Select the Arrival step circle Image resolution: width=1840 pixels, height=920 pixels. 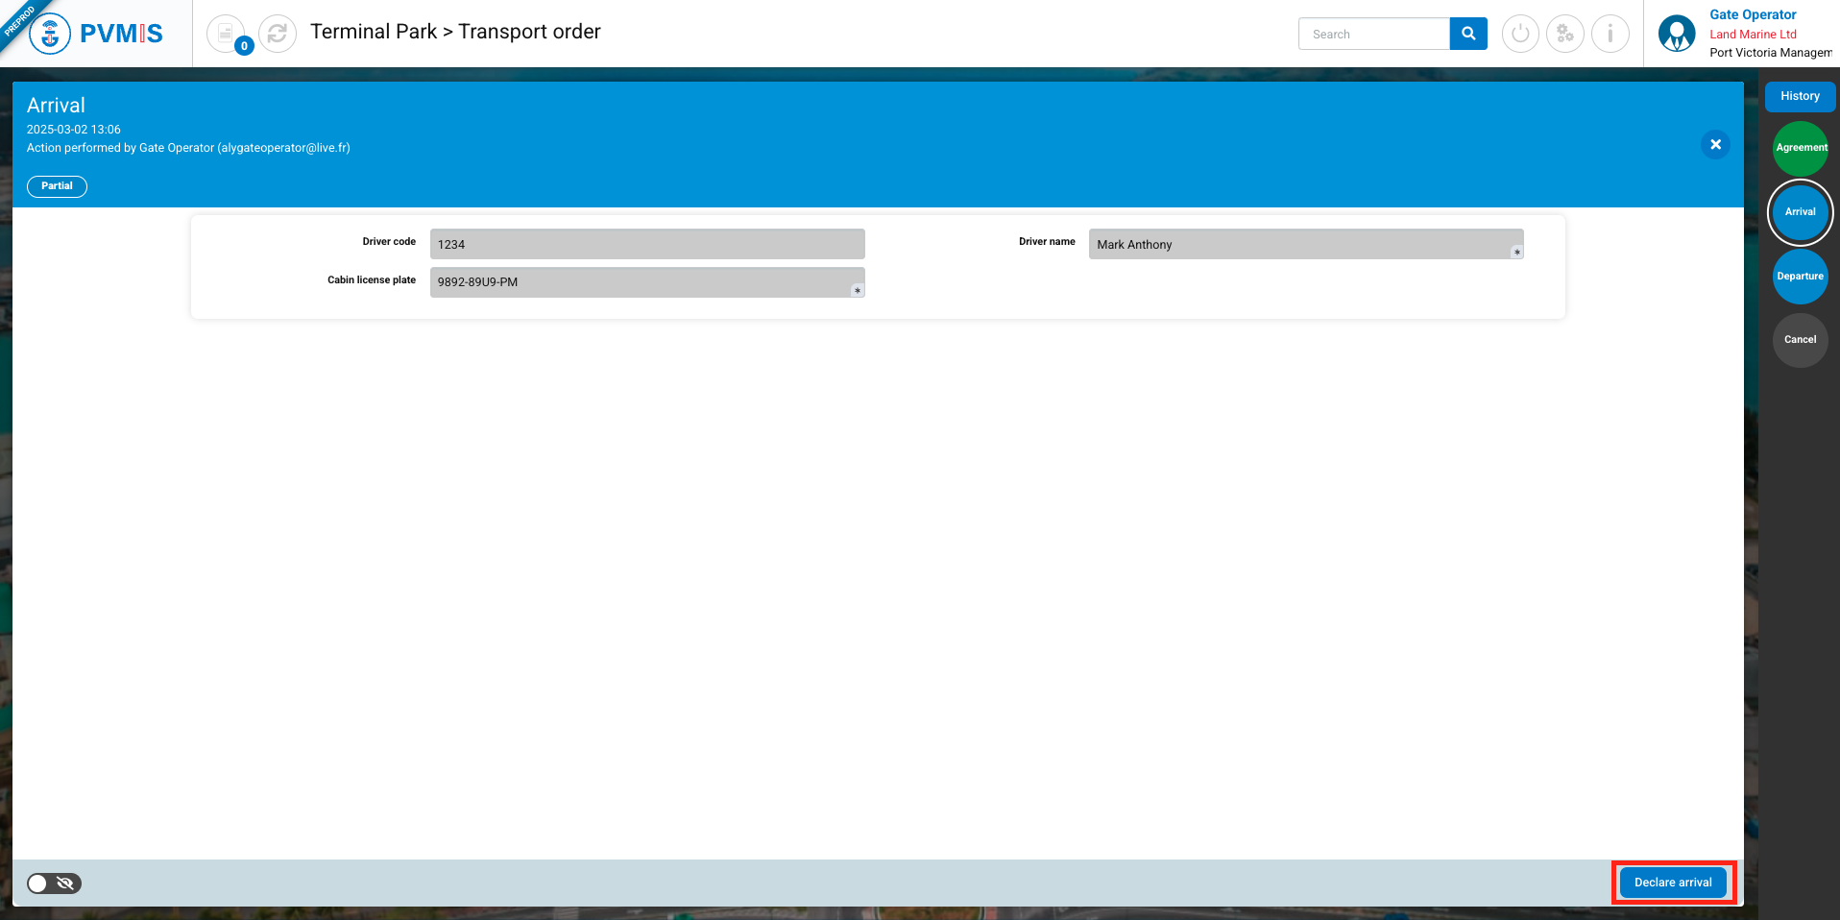1800,212
